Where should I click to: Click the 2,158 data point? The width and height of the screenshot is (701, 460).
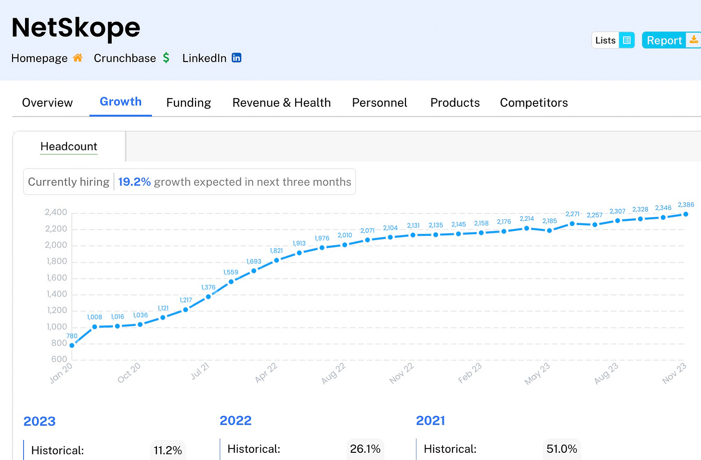pos(481,233)
